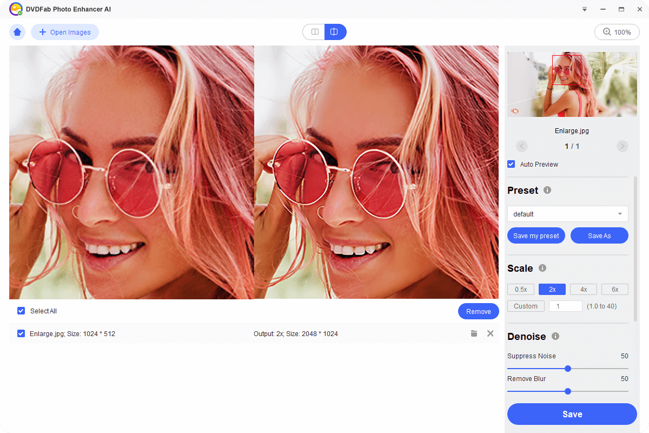Click the 'Enlarge.jpg' filename under thumbnail
This screenshot has width=649, height=433.
click(572, 131)
